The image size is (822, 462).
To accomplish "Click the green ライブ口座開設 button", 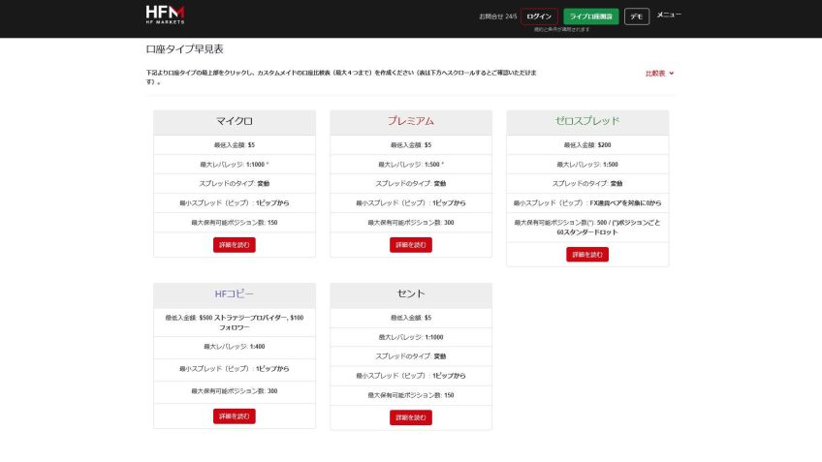I will (590, 16).
